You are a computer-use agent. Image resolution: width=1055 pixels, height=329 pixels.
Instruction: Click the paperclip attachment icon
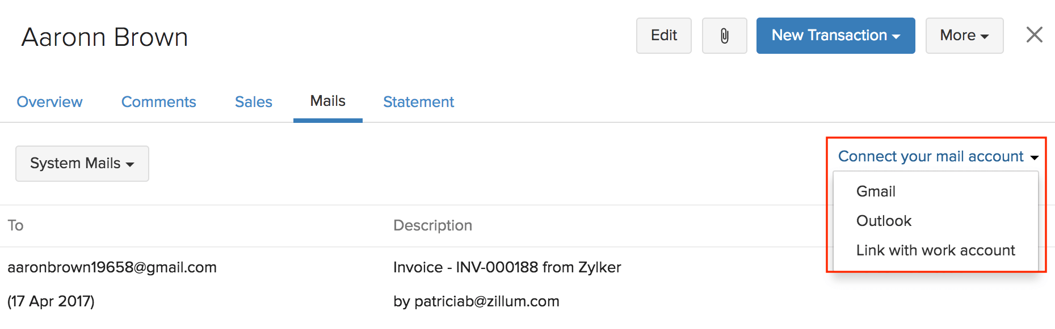click(724, 36)
